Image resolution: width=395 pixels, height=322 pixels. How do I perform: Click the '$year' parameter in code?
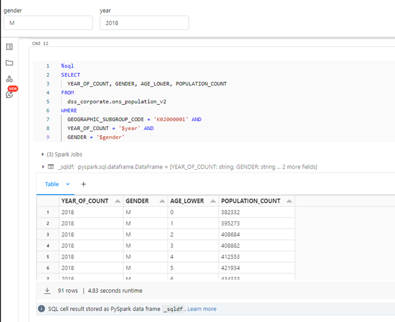(130, 128)
